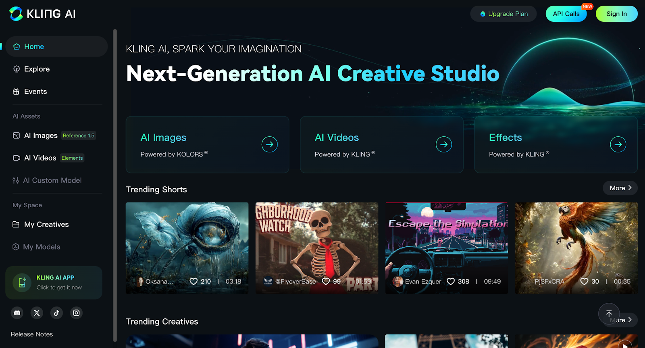
Task: Open the TikTok social link
Action: click(56, 313)
